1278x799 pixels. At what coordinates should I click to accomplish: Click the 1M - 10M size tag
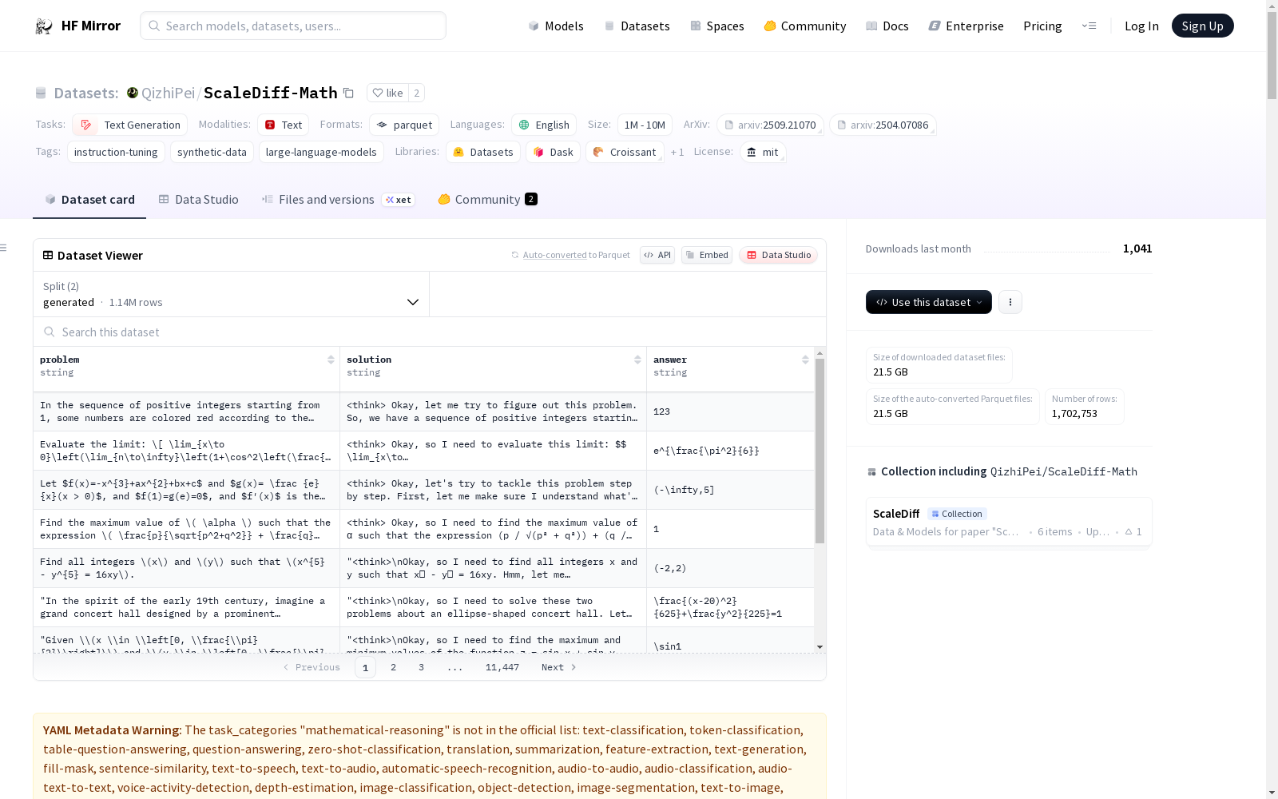(645, 125)
